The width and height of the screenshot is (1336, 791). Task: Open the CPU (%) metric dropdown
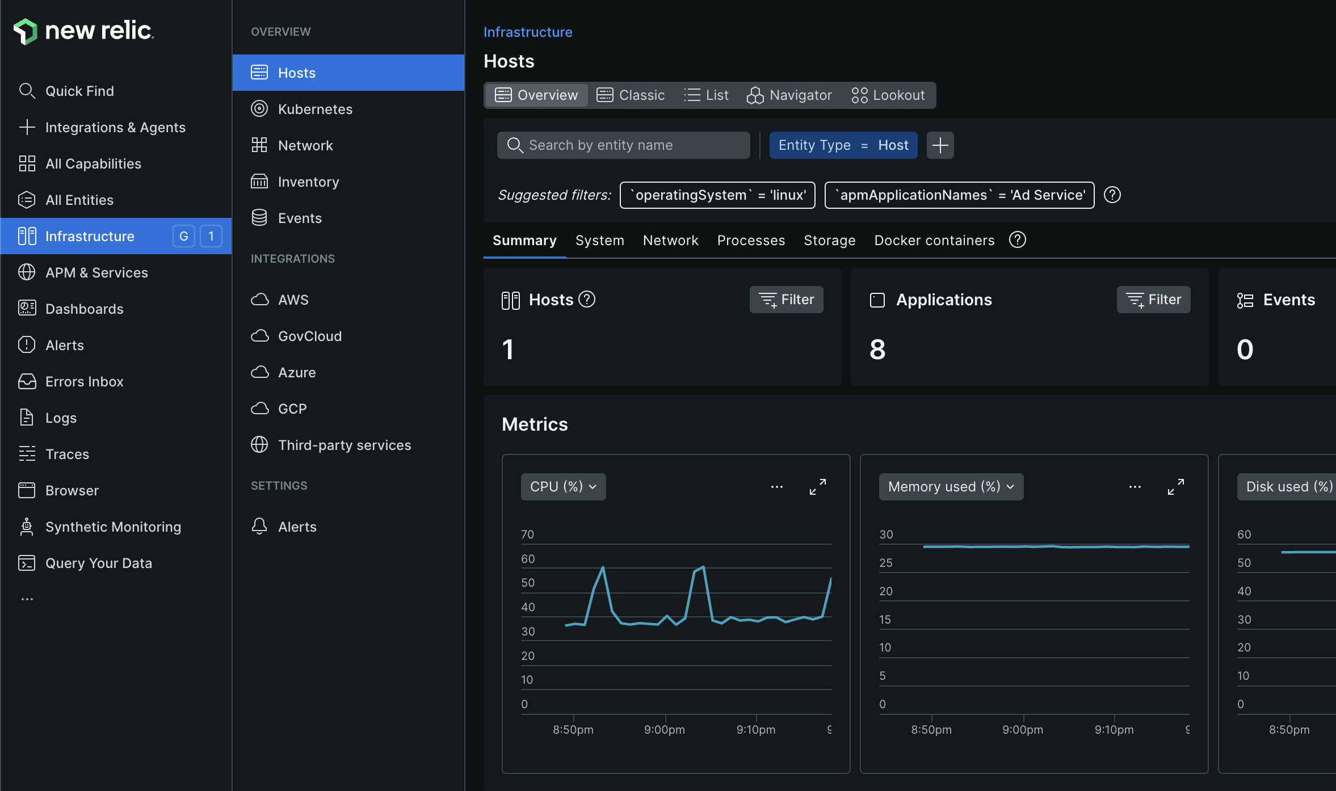point(563,487)
